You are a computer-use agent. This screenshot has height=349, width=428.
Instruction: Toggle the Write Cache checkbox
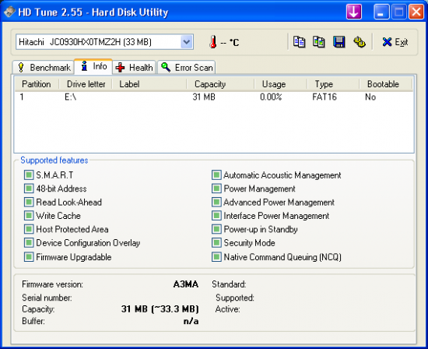click(x=29, y=216)
